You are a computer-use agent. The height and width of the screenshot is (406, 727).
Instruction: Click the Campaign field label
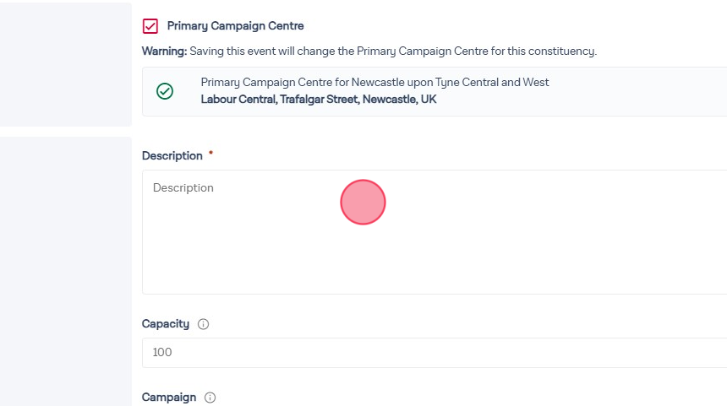pyautogui.click(x=169, y=398)
